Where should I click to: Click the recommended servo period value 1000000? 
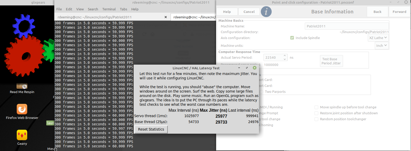tap(271, 65)
